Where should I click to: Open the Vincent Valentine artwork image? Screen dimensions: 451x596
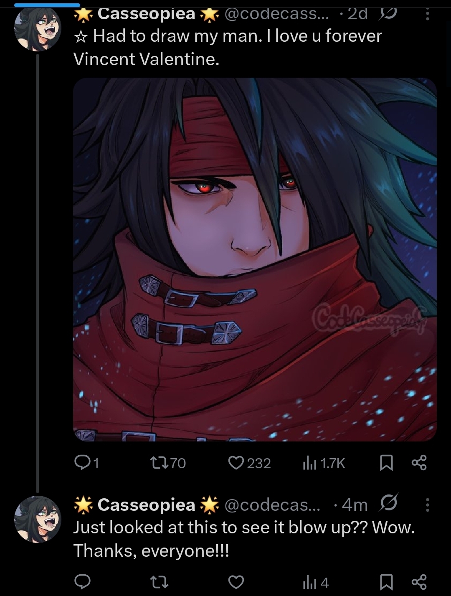point(255,259)
